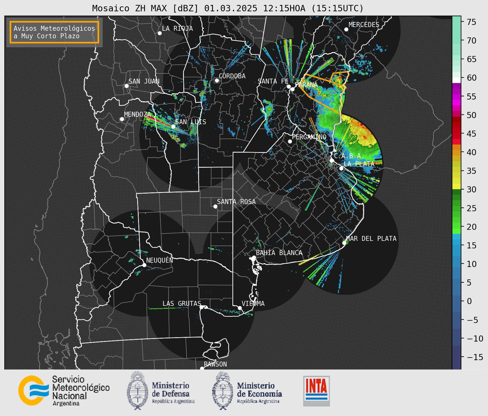
Task: Select the PERGAMINO city dot
Action: coord(290,141)
